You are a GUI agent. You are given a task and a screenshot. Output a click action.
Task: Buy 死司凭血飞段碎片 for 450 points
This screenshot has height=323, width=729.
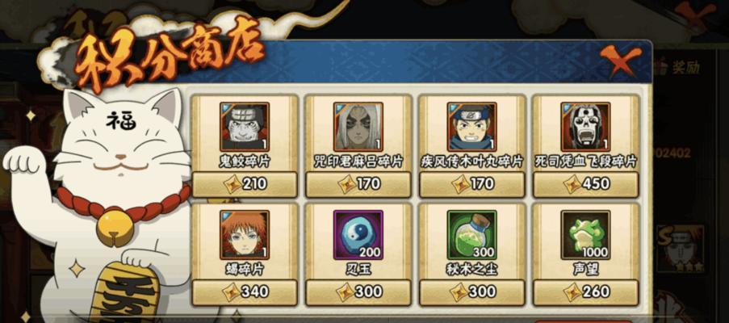click(586, 184)
